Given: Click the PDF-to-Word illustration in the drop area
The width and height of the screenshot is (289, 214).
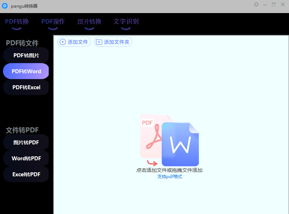Looking at the screenshot, I should pos(169,140).
